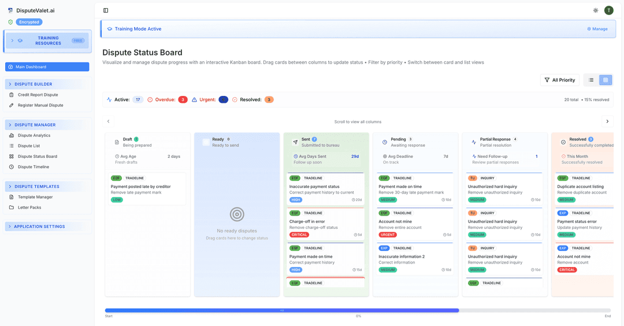Switch theme with the sun icon
Viewport: 624px width, 326px height.
[x=596, y=10]
